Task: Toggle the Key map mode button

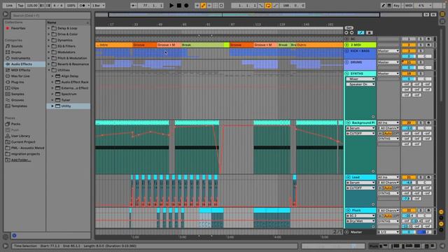Action: [397, 6]
